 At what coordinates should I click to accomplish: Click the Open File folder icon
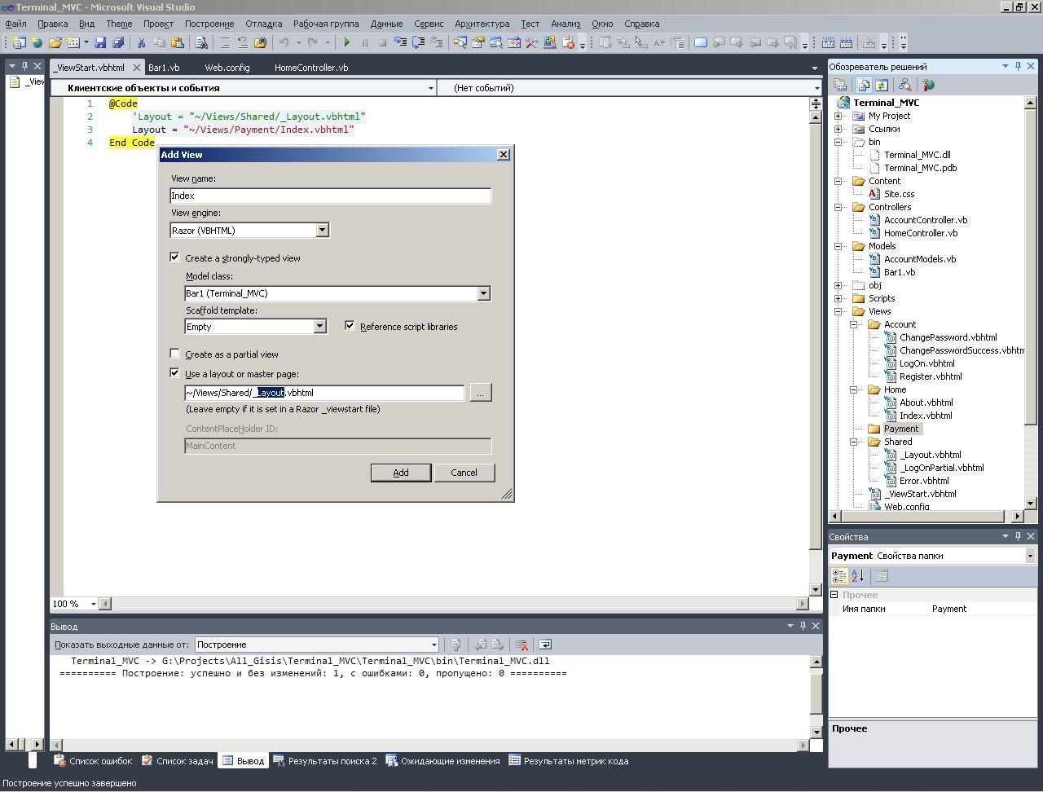(55, 42)
